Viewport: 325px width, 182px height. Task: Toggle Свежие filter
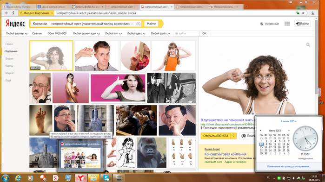37,33
